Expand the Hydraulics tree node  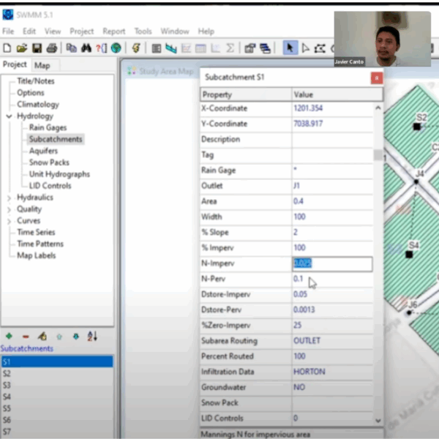tap(9, 198)
